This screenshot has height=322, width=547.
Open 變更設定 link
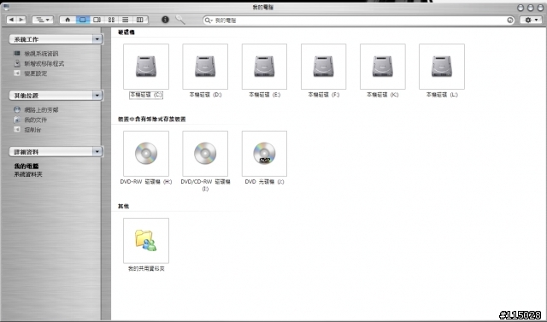click(35, 73)
